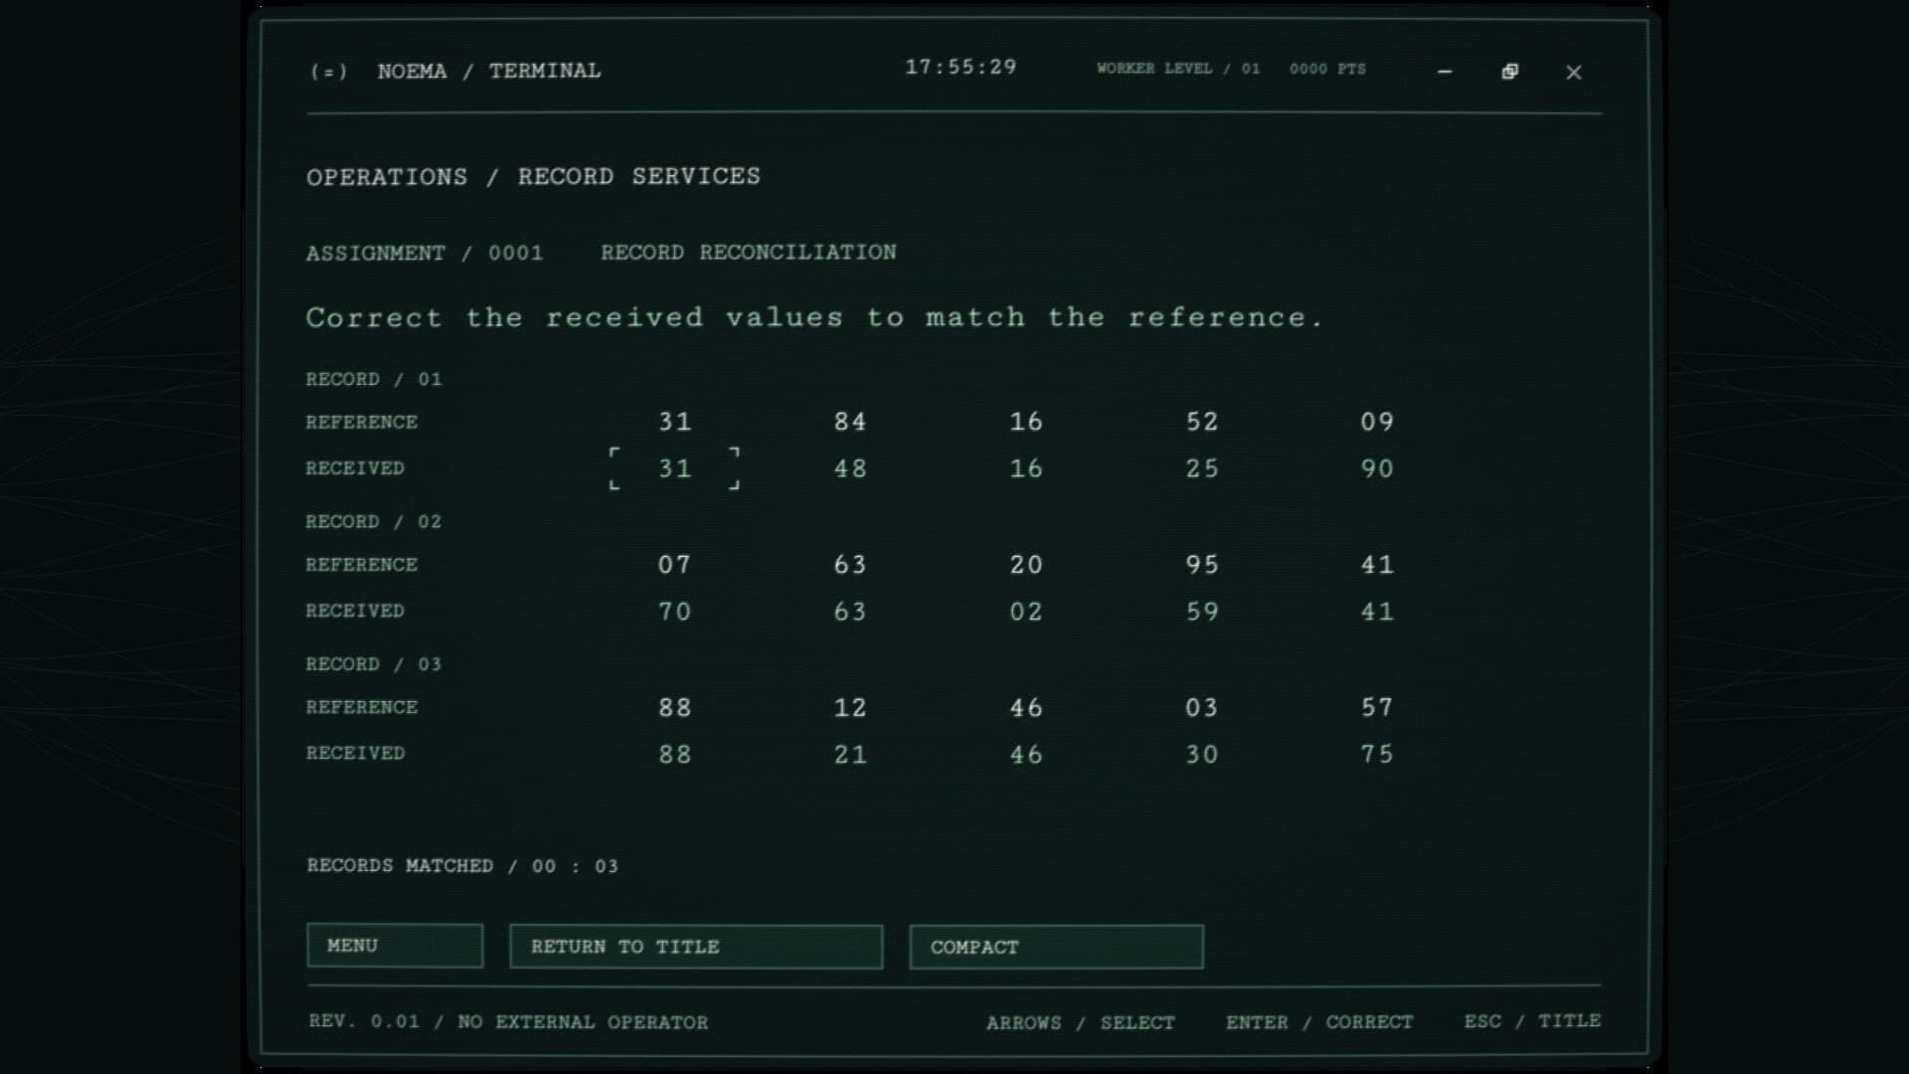
Task: Click the RECORD / 03 heading
Action: coord(373,664)
